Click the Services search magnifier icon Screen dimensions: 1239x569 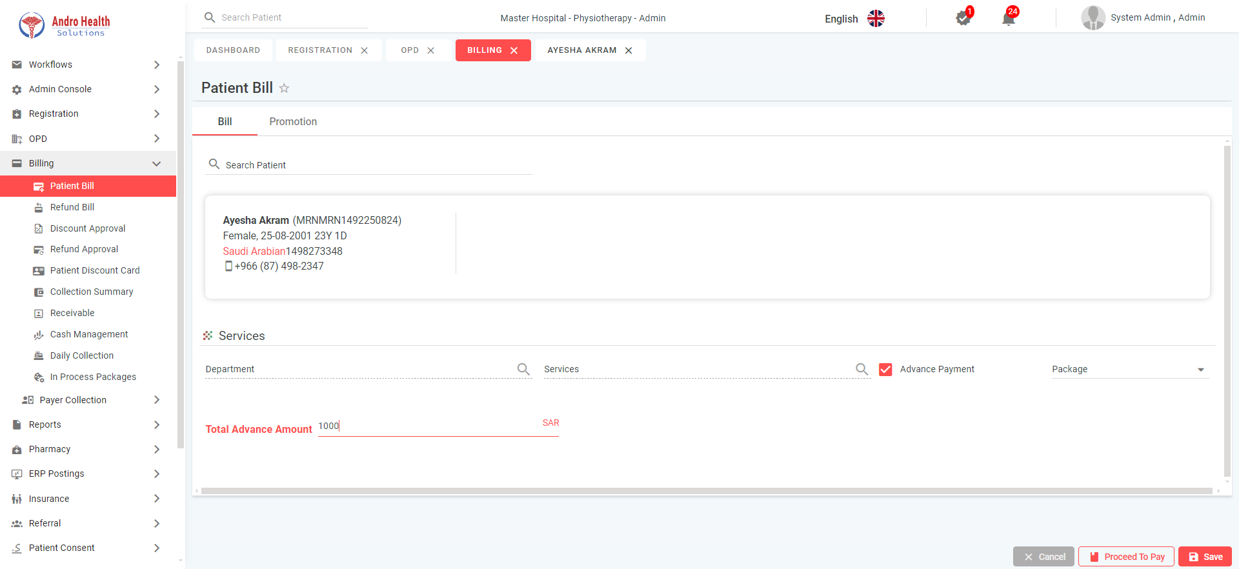pos(861,369)
